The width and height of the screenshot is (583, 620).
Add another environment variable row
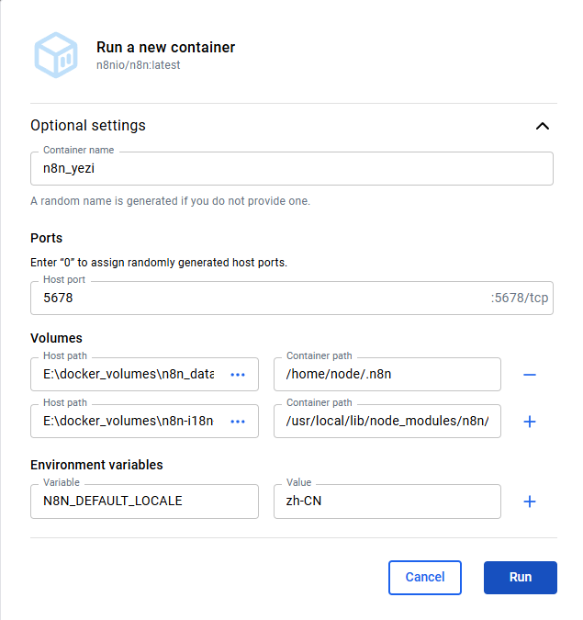pyautogui.click(x=529, y=502)
